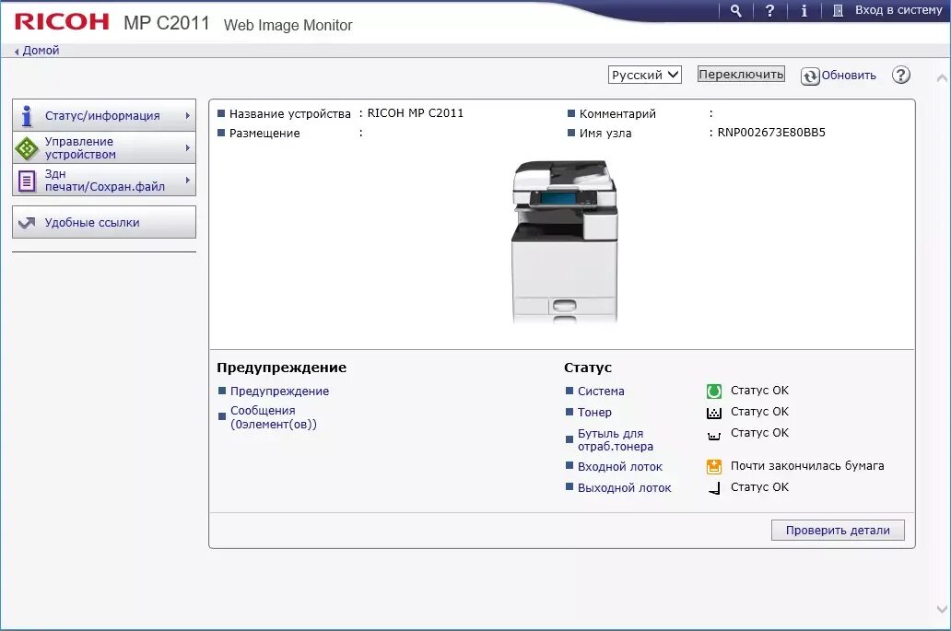
Task: Click the 'Статус' section heading
Action: (588, 368)
